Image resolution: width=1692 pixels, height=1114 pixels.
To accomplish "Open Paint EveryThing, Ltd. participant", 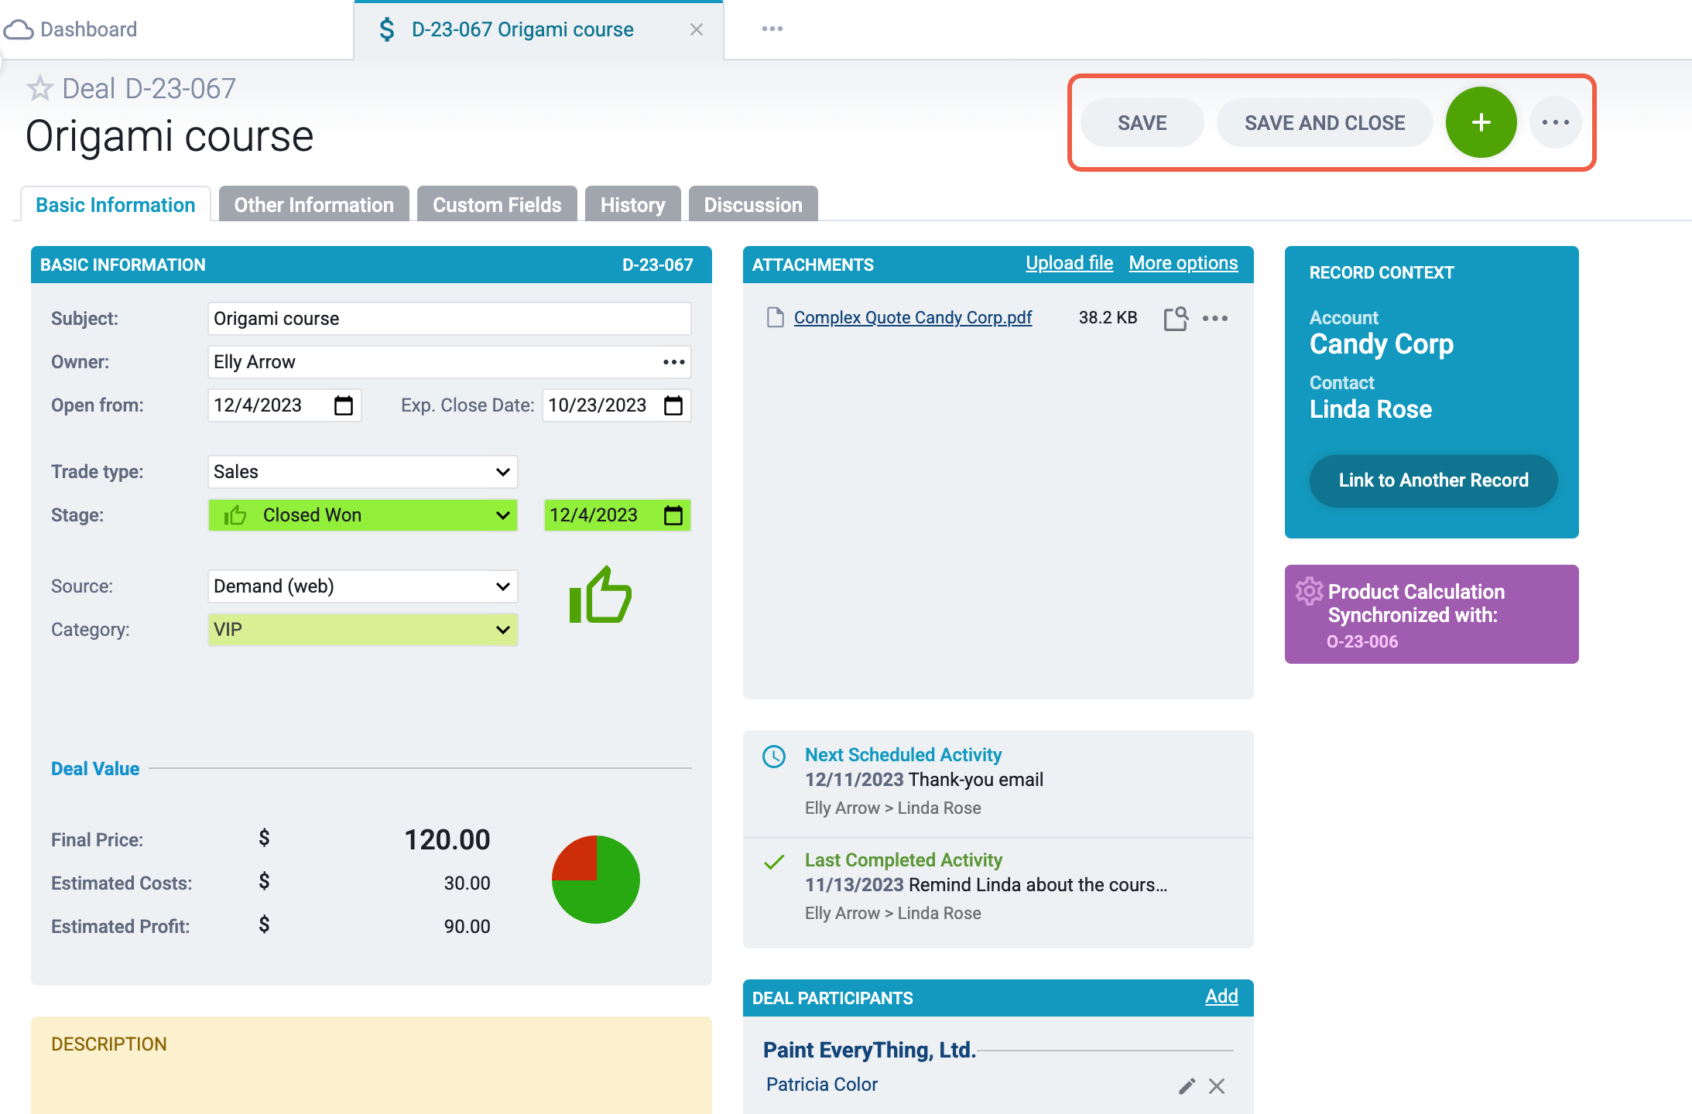I will [x=869, y=1050].
